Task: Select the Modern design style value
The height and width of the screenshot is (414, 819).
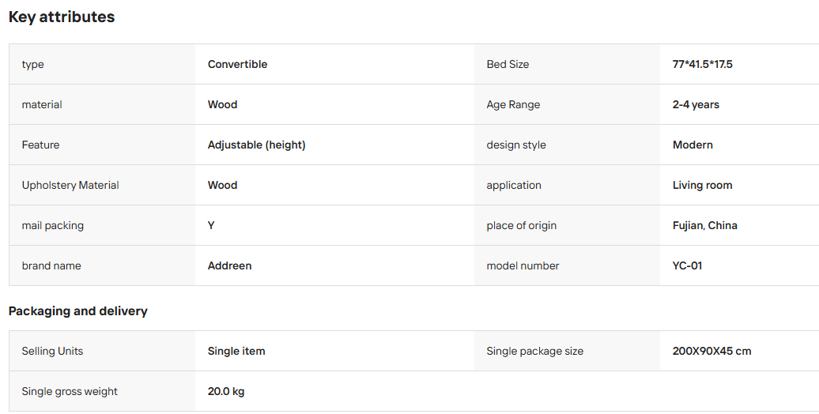Action: coord(693,145)
